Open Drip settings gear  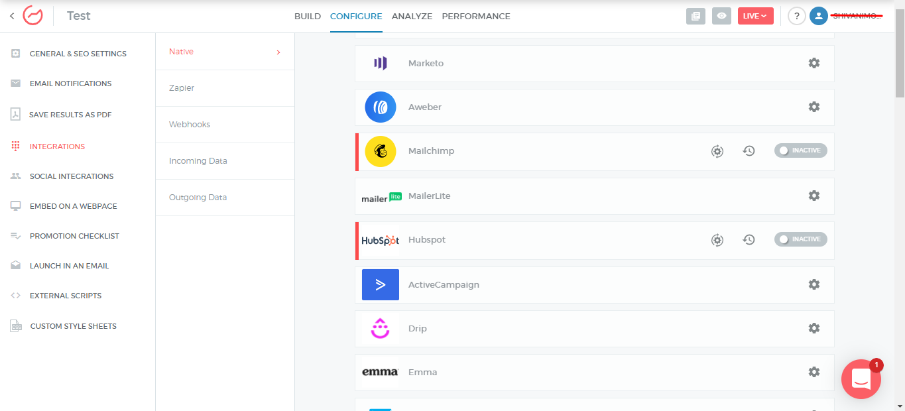click(x=814, y=328)
